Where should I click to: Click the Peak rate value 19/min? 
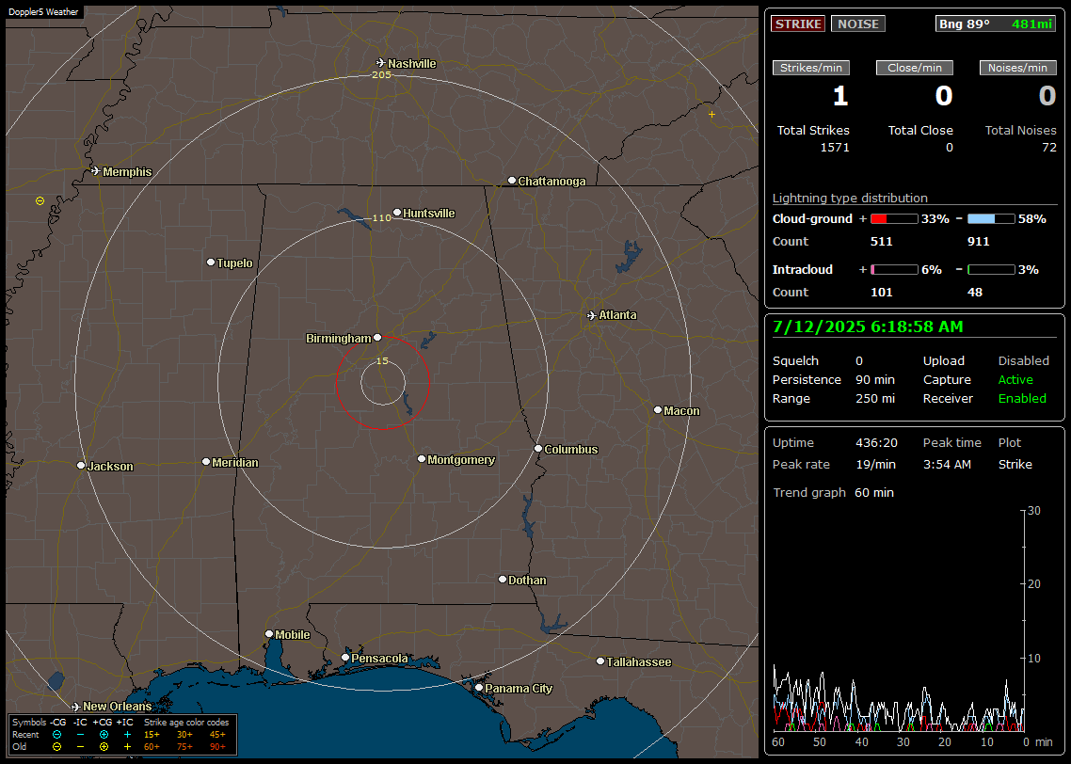(x=876, y=464)
